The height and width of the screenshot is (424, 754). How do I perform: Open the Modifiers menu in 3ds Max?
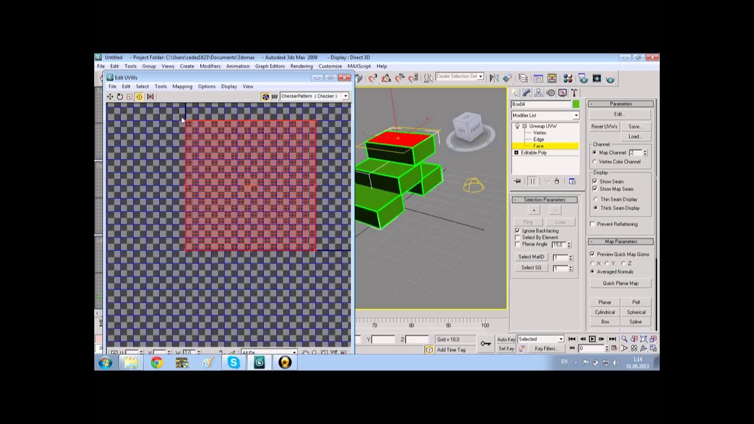tap(210, 66)
